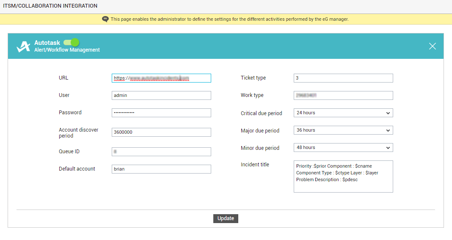Click the 'User' field label
Screen dimensions: 452x240
[x=64, y=95]
